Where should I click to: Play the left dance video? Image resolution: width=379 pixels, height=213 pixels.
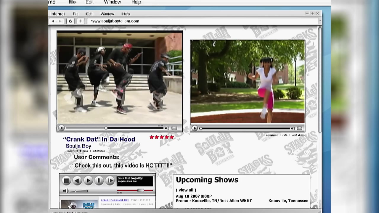click(61, 128)
